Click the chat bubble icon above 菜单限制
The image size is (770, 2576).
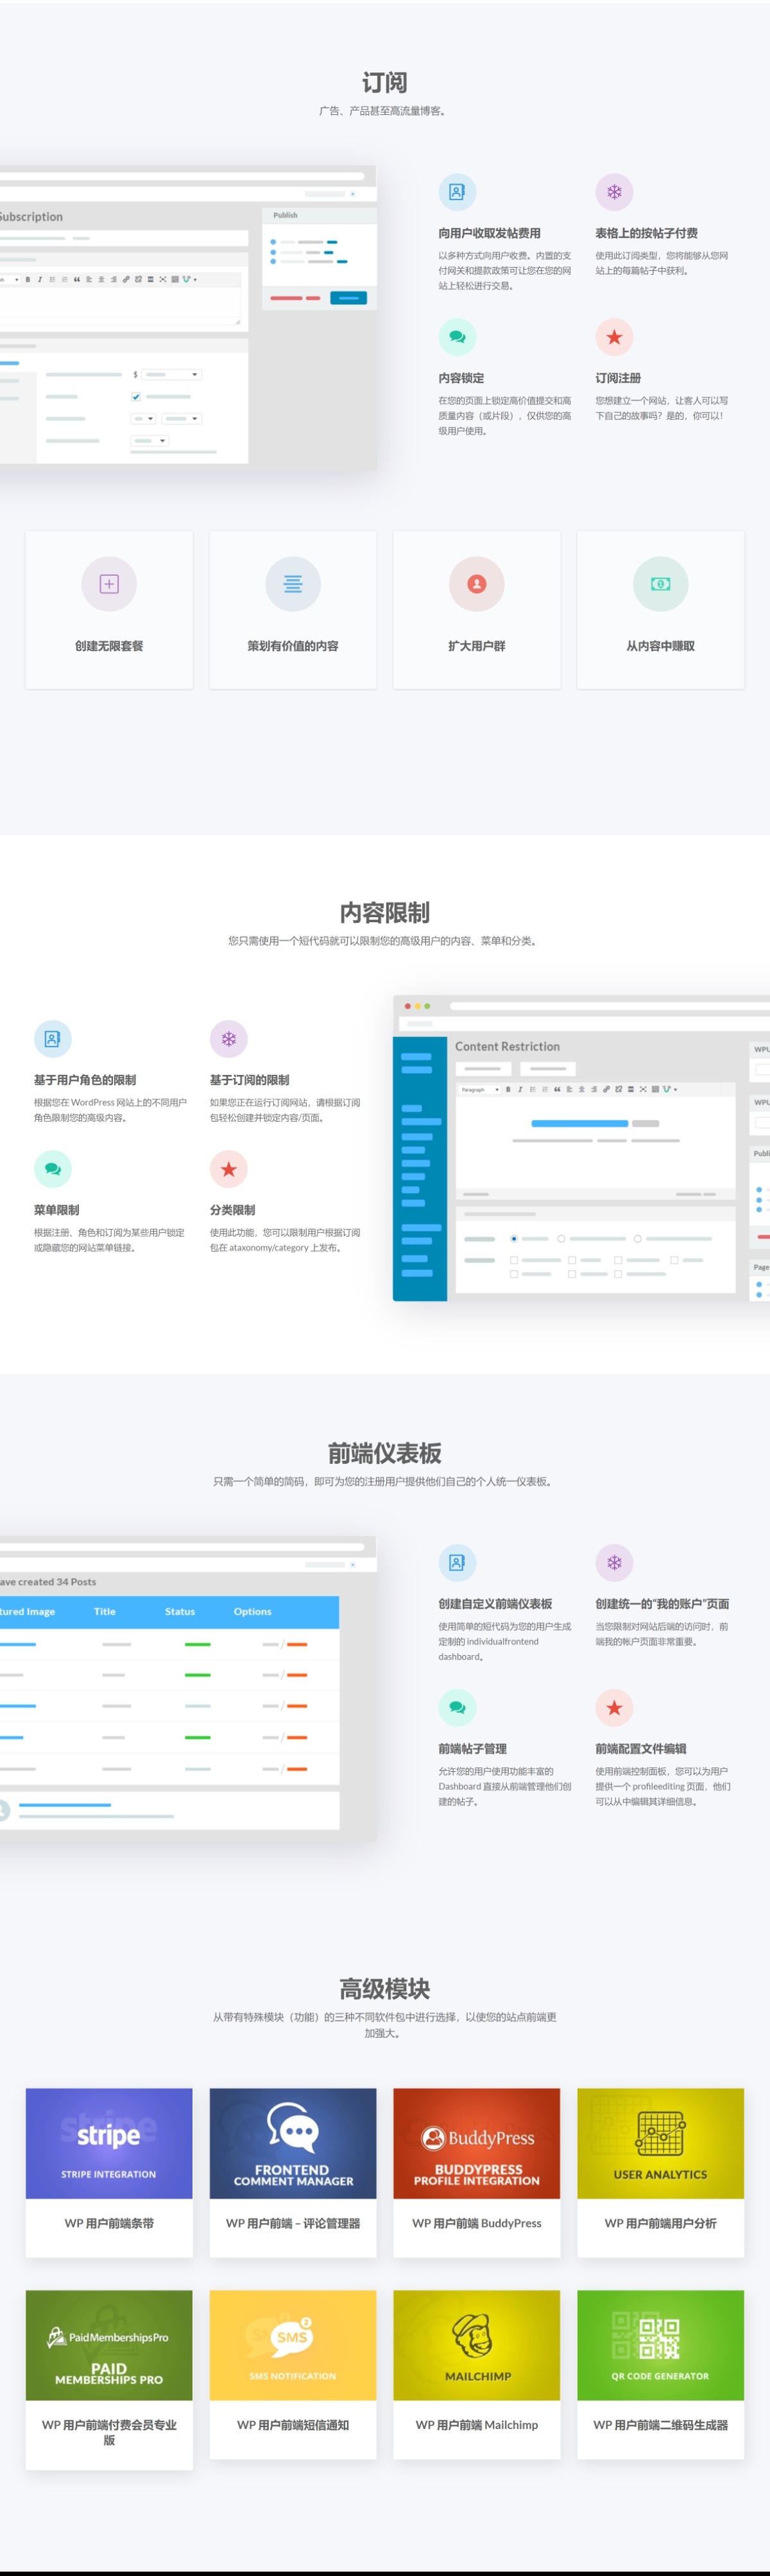[53, 1169]
